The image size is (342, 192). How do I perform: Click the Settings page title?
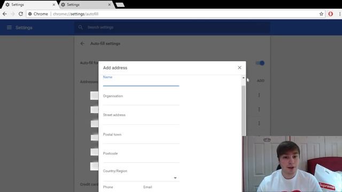pyautogui.click(x=24, y=28)
